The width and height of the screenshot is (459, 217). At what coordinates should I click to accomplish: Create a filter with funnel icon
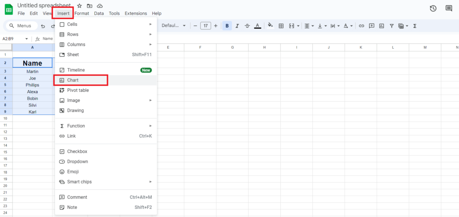click(x=391, y=26)
